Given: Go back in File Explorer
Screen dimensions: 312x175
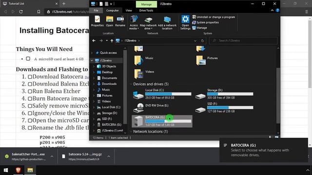Looking at the screenshot, I should 94,41.
